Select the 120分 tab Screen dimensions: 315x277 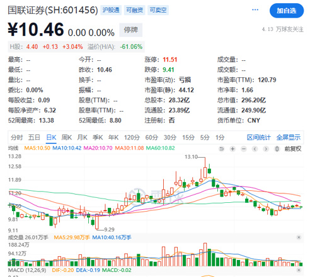132,138
